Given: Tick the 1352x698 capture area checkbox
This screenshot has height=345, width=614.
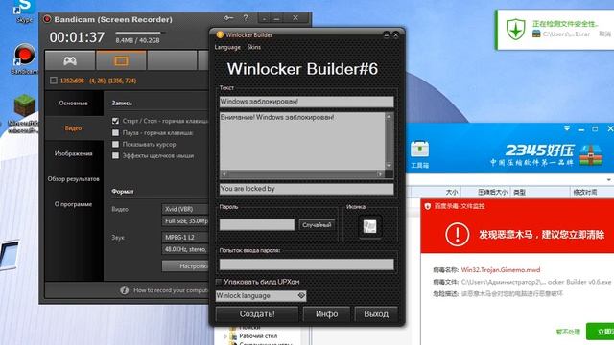Looking at the screenshot, I should (54, 80).
